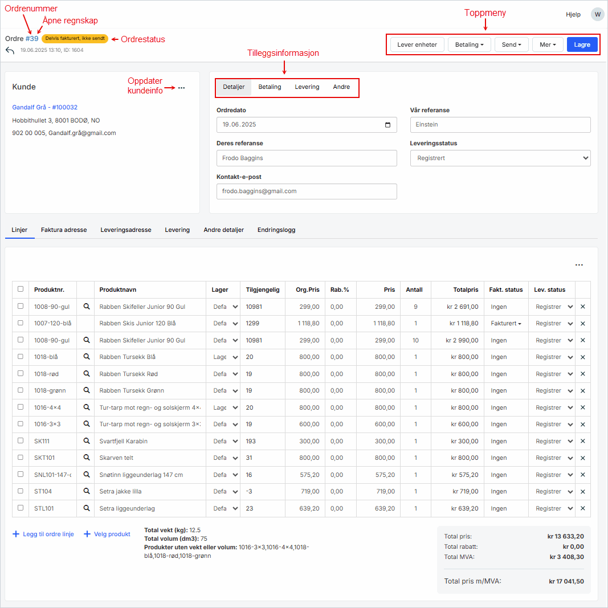The image size is (608, 608).
Task: Click the back arrow under the order number
Action: pos(10,51)
